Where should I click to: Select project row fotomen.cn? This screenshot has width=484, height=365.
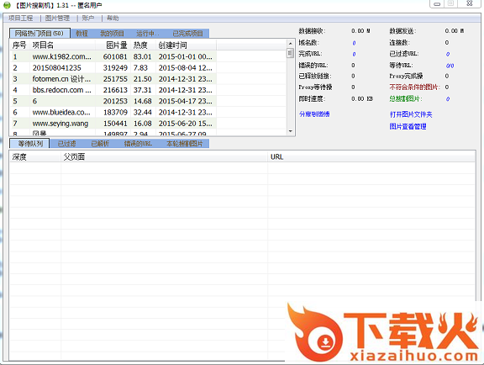113,79
